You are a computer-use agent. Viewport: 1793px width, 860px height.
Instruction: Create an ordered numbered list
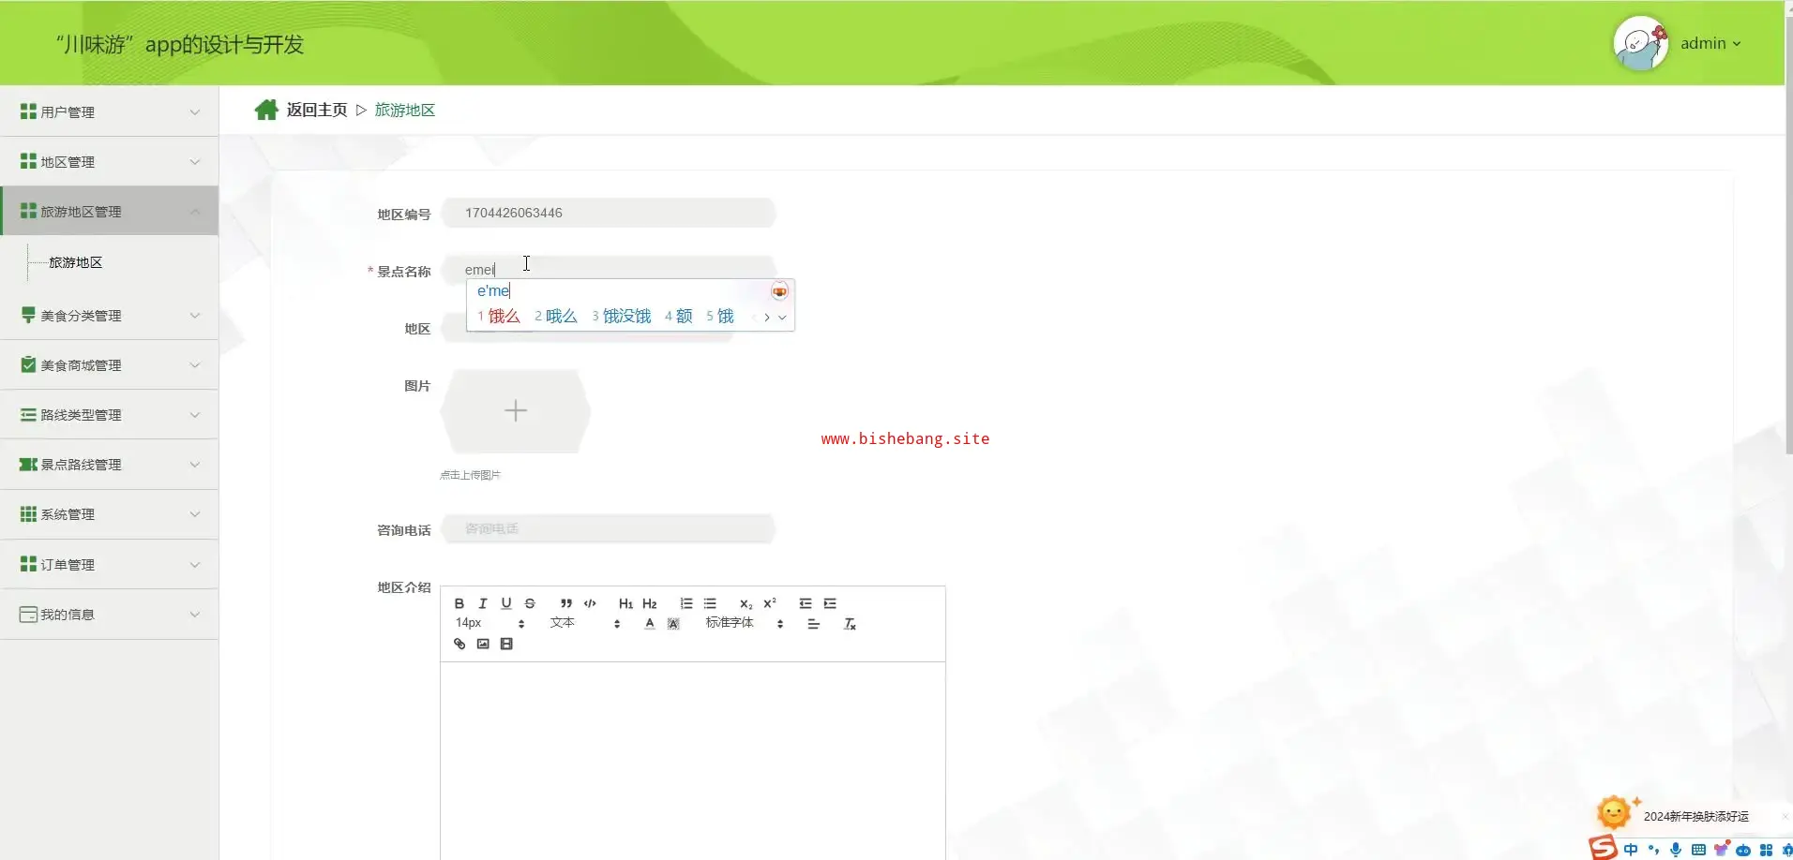click(686, 603)
